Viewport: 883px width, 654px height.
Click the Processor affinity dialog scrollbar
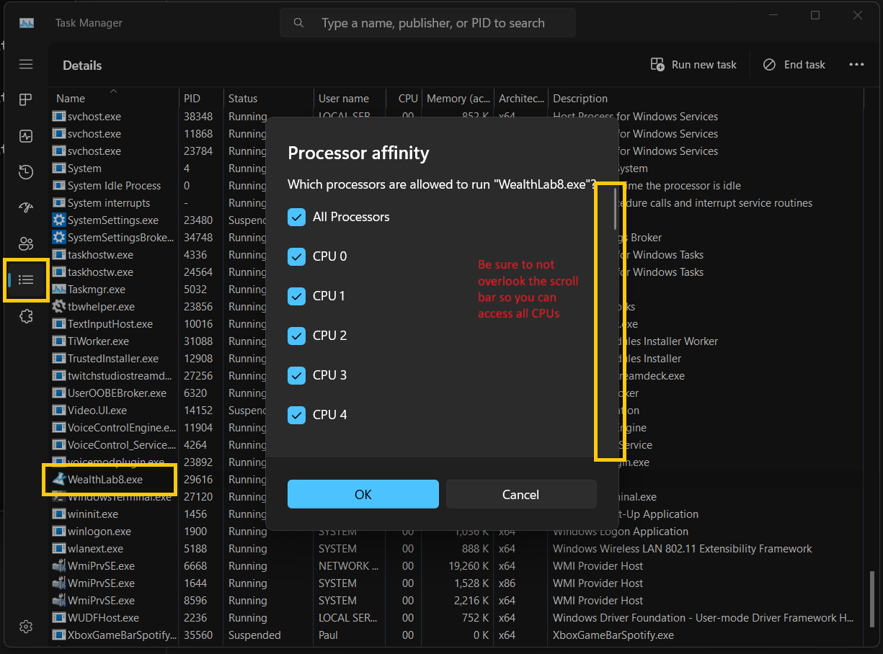coord(615,207)
